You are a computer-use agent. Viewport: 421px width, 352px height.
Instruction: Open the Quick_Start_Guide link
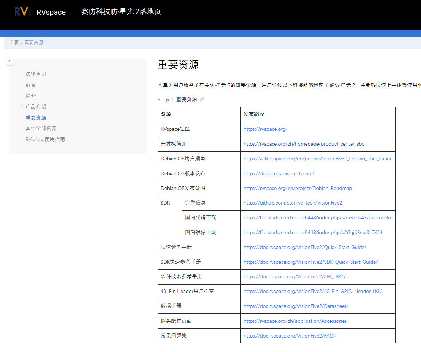pyautogui.click(x=305, y=247)
